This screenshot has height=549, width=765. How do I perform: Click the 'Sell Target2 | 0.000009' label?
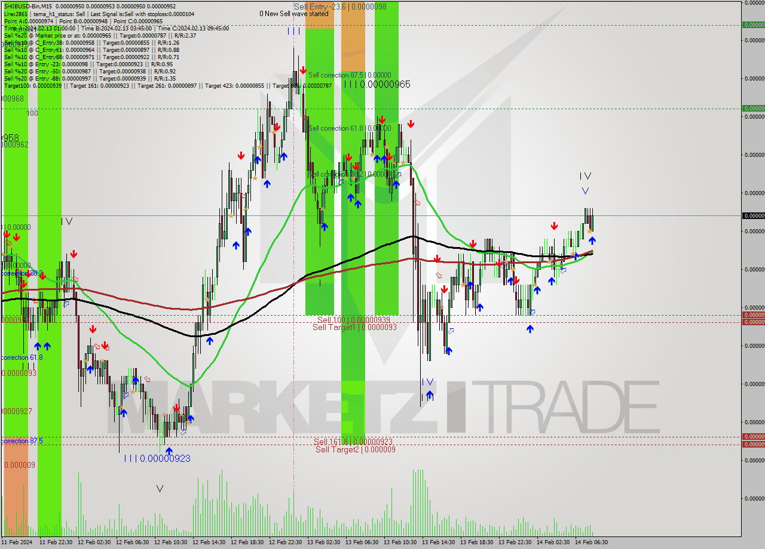(356, 449)
